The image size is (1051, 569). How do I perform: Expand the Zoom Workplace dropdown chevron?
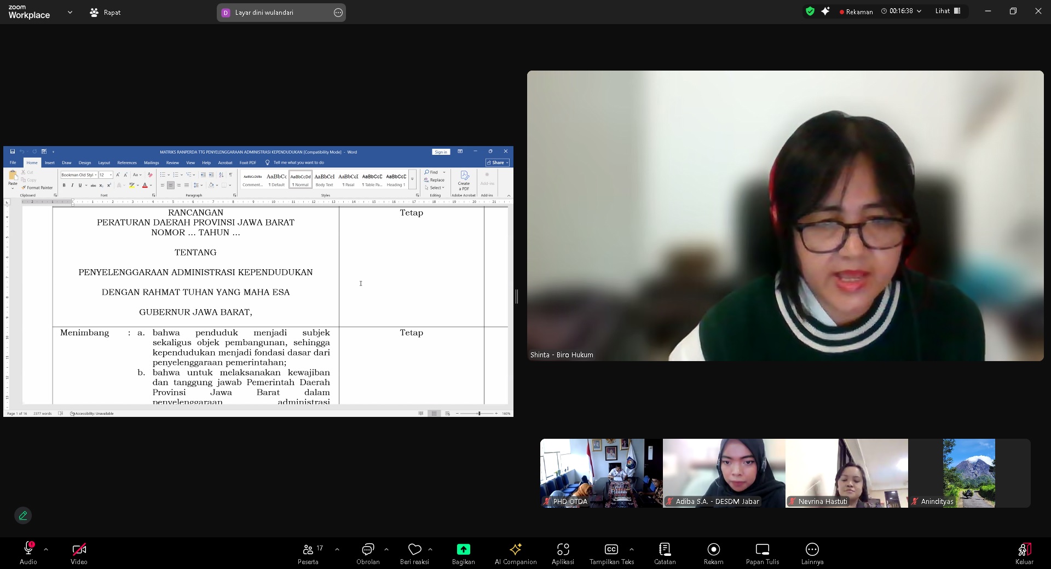[70, 12]
